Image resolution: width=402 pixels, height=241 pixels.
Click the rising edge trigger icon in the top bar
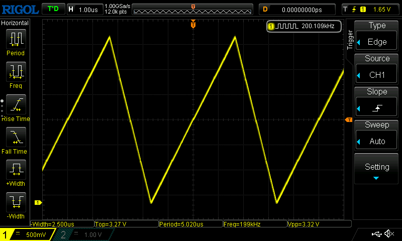click(354, 10)
